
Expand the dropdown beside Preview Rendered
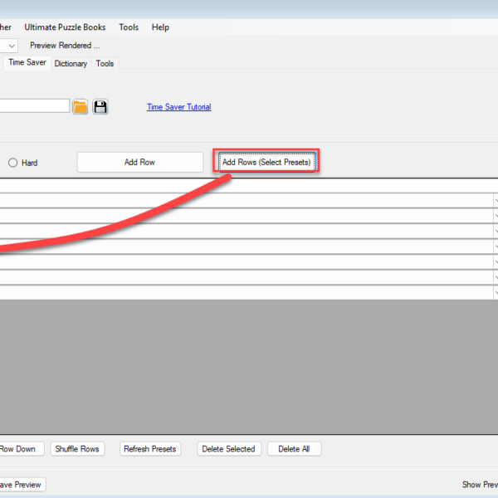[10, 46]
